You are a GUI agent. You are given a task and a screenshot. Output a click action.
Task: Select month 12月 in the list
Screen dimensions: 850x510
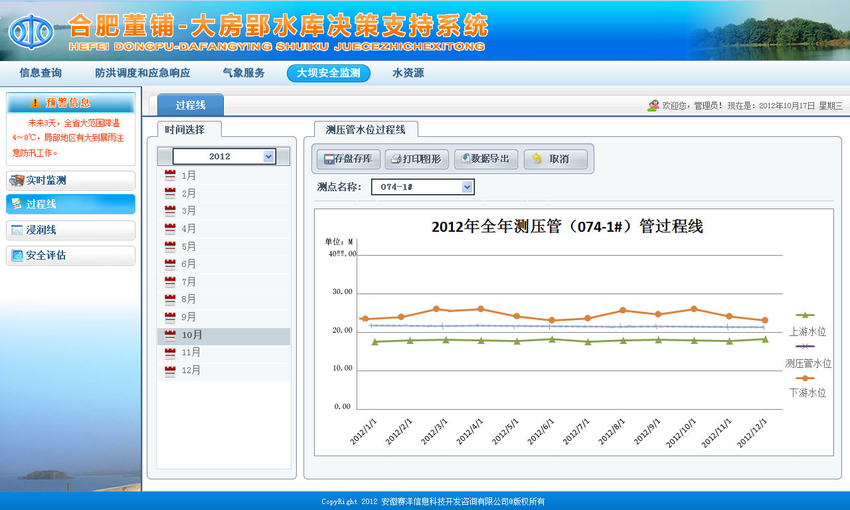(x=224, y=371)
